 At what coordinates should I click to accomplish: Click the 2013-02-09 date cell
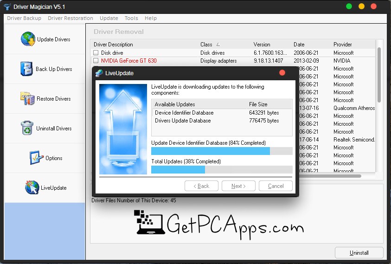[x=306, y=61]
